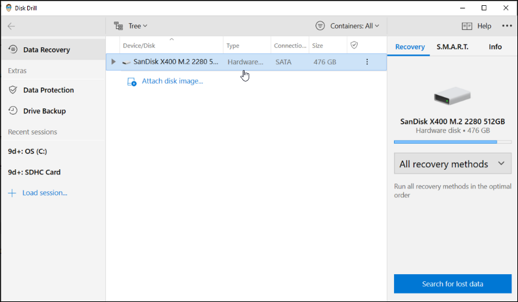Expand the SanDisk X400 disk row
This screenshot has width=518, height=302.
click(114, 62)
